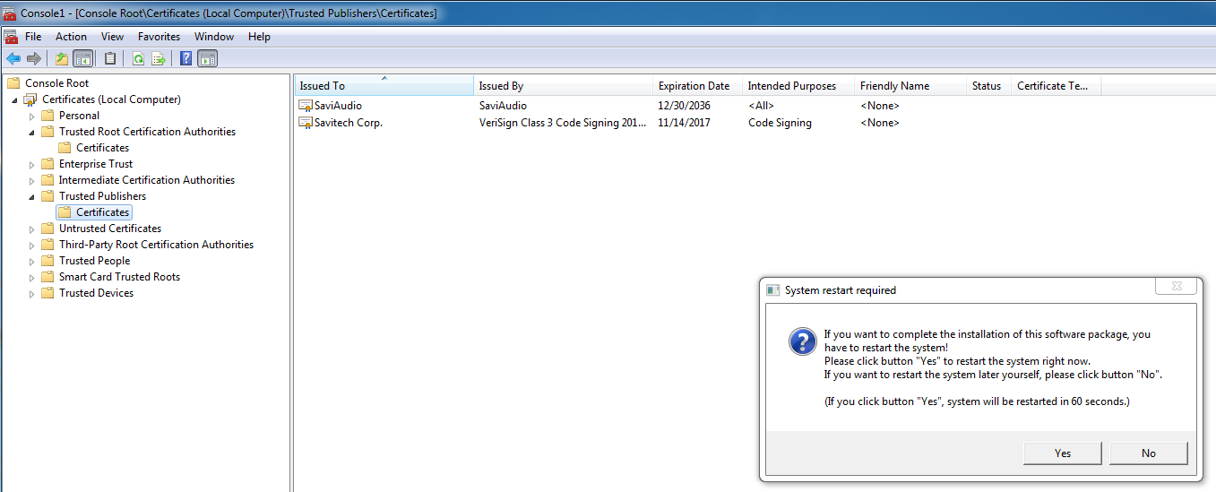Collapse the Trusted Publishers tree node
The height and width of the screenshot is (492, 1216).
tap(32, 196)
